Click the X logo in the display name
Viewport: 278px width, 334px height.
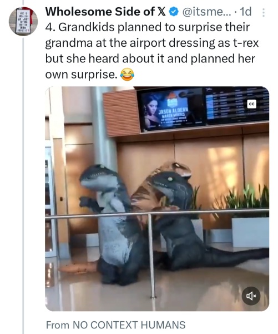pyautogui.click(x=162, y=12)
